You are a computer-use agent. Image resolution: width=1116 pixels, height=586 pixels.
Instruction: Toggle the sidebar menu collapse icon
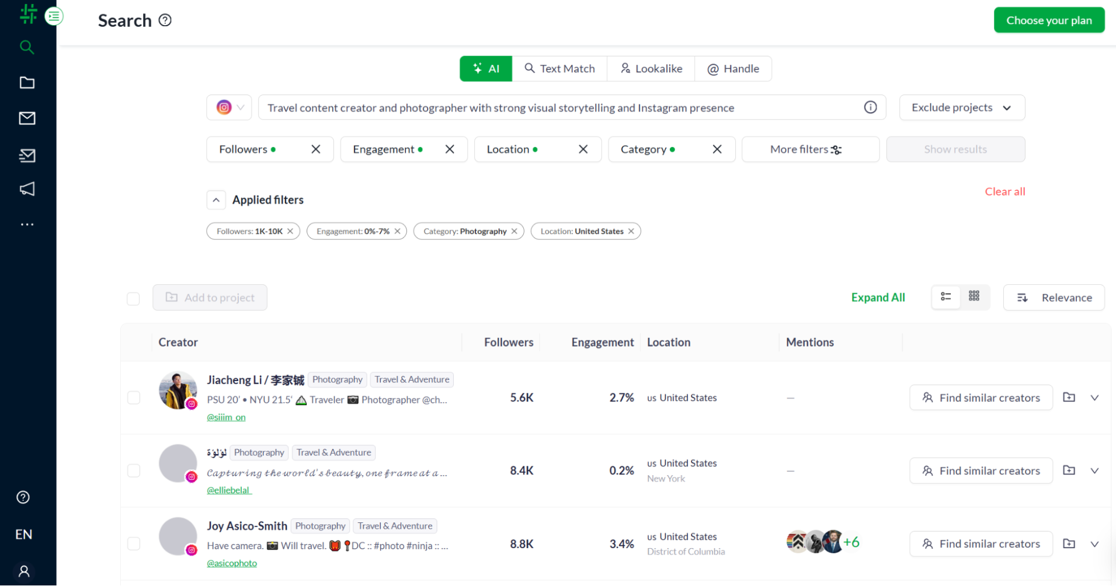(54, 16)
